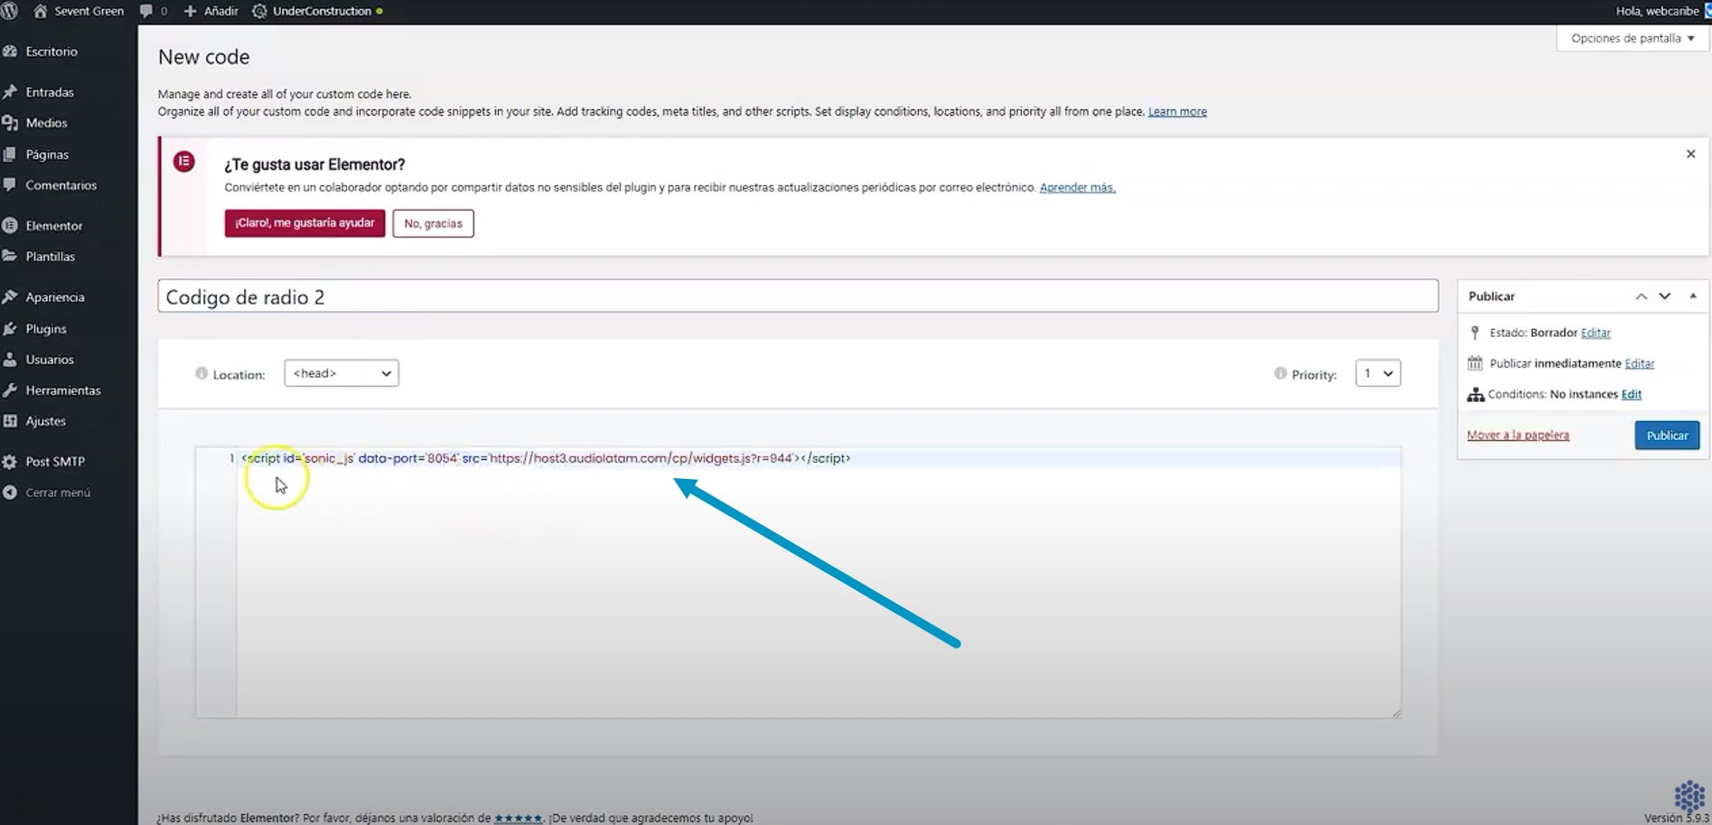Click No, gracias button
Image resolution: width=1712 pixels, height=825 pixels.
click(x=434, y=223)
